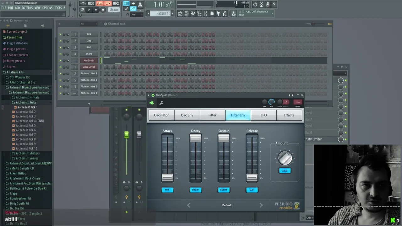Click the link chain icon below toolbar
This screenshot has width=402, height=226.
[x=133, y=9]
